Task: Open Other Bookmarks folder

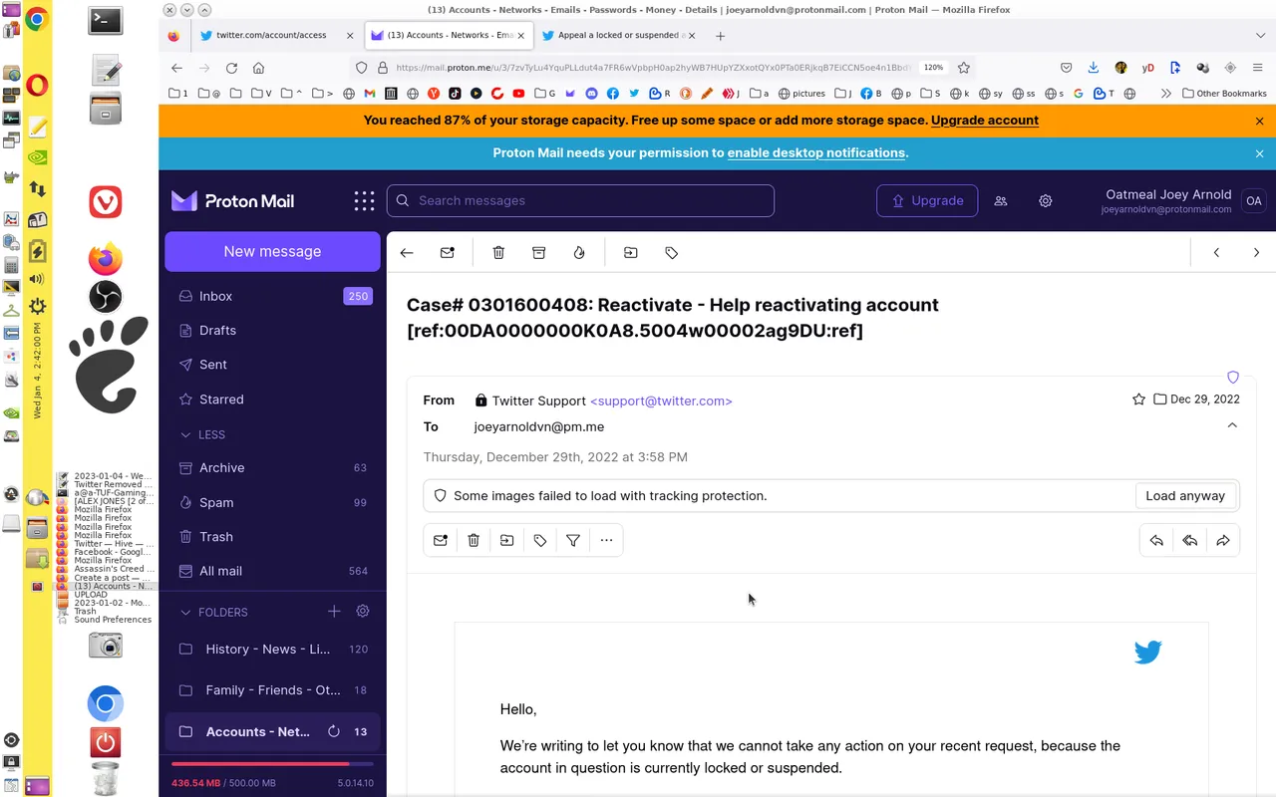Action: coord(1224,94)
